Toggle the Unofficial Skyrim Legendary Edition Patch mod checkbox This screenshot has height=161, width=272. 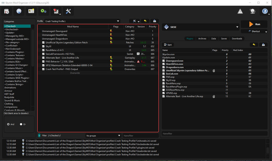pos(44,42)
